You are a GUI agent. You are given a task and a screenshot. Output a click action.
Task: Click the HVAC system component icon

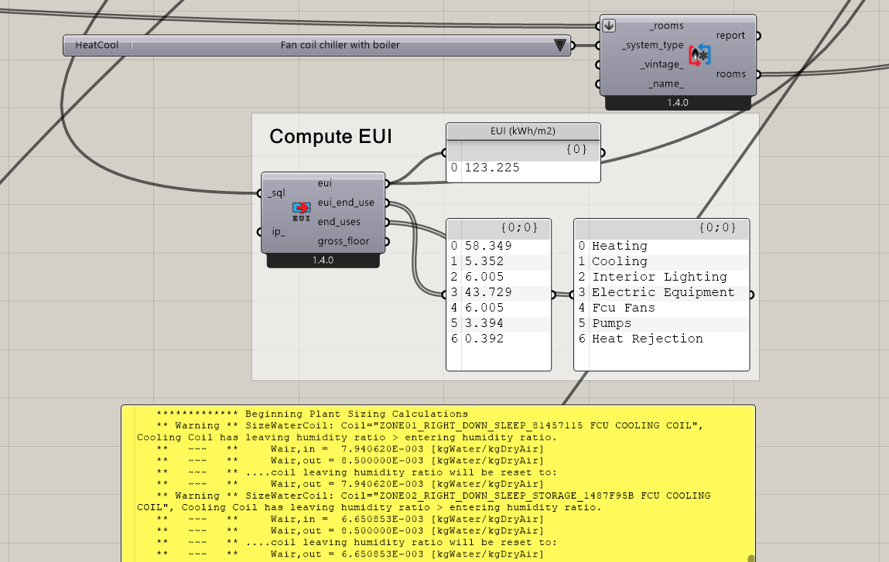tap(699, 55)
